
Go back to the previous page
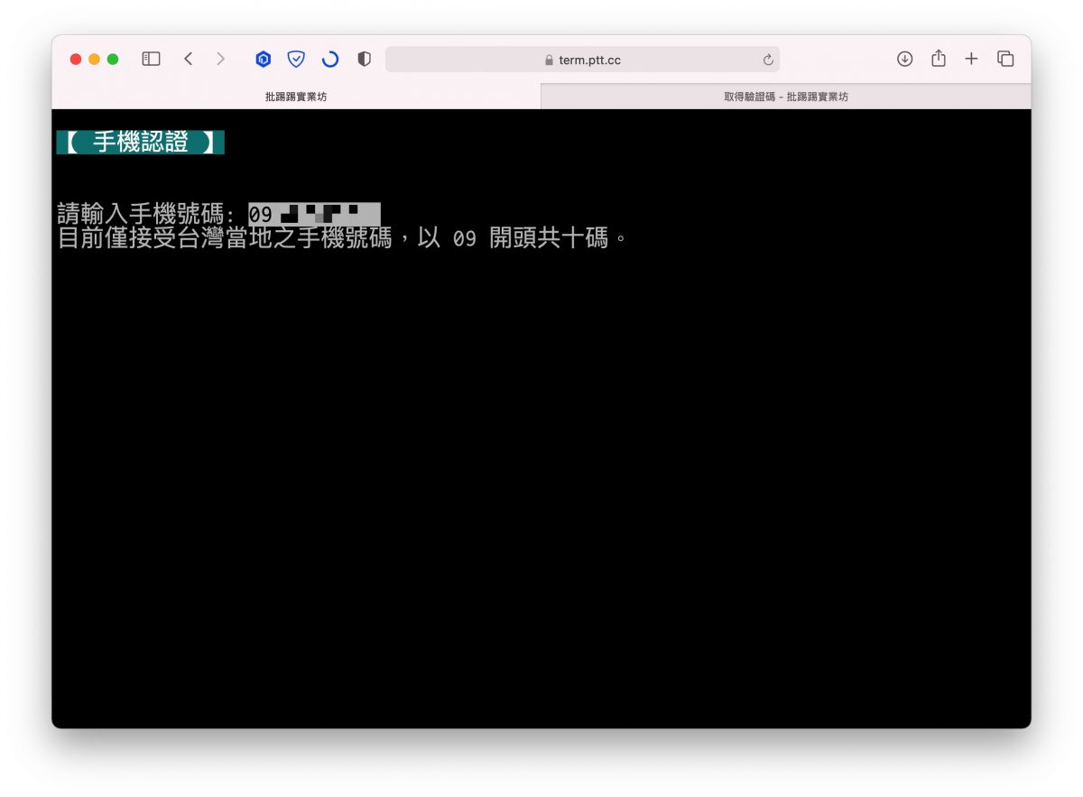coord(188,59)
